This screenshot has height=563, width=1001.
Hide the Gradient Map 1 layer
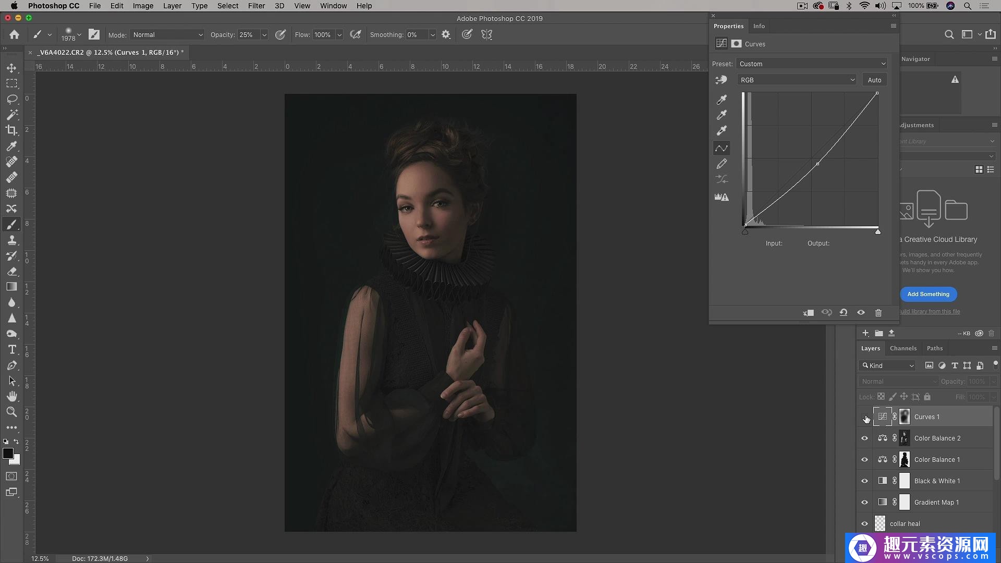(x=864, y=503)
